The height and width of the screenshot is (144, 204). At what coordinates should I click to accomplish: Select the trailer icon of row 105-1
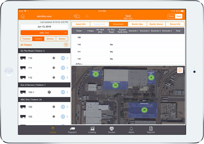pyautogui.click(x=23, y=92)
